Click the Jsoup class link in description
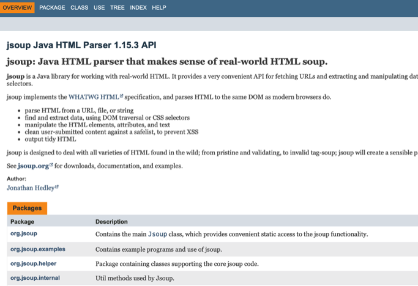The height and width of the screenshot is (286, 418). coord(157,234)
